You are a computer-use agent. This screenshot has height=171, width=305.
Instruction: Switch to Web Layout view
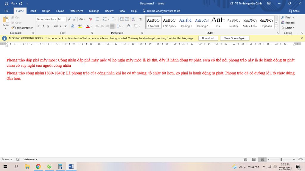pos(262,159)
